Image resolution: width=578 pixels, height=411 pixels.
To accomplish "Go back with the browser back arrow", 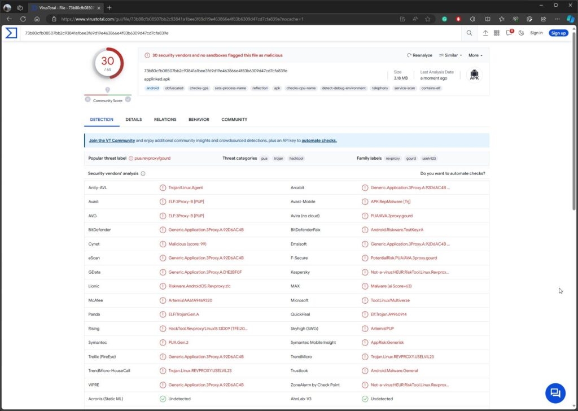I will [x=9, y=19].
